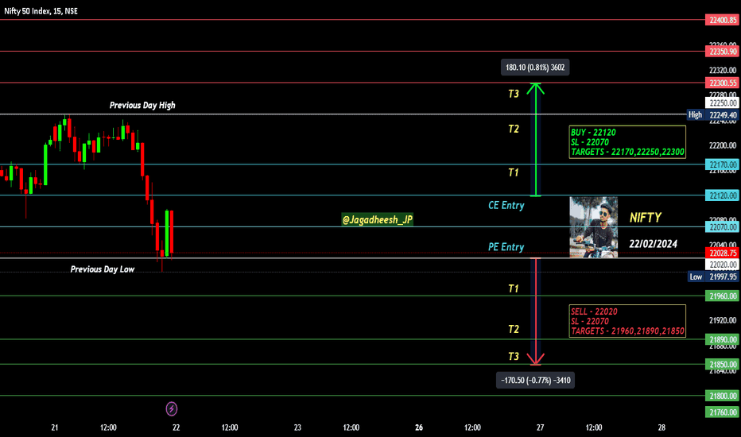Click the upper T1 target label near 22170
The image size is (741, 437).
pos(514,172)
